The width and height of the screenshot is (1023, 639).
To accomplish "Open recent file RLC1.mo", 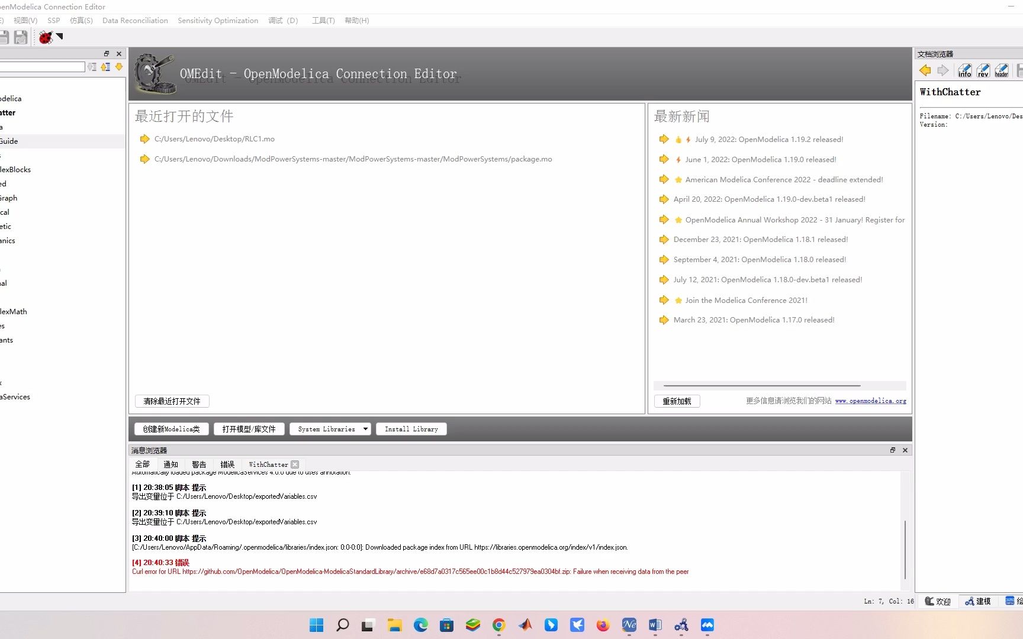I will (x=214, y=139).
